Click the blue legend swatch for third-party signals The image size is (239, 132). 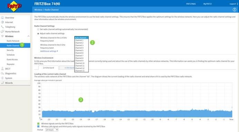tap(38, 126)
